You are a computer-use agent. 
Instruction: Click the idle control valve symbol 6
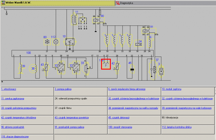[x=150, y=42]
